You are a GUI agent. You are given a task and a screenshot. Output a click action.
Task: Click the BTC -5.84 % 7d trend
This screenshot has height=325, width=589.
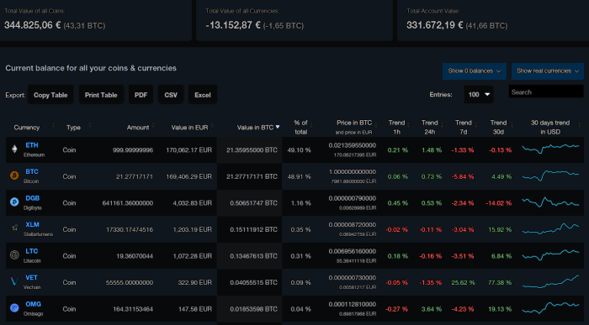(x=463, y=176)
